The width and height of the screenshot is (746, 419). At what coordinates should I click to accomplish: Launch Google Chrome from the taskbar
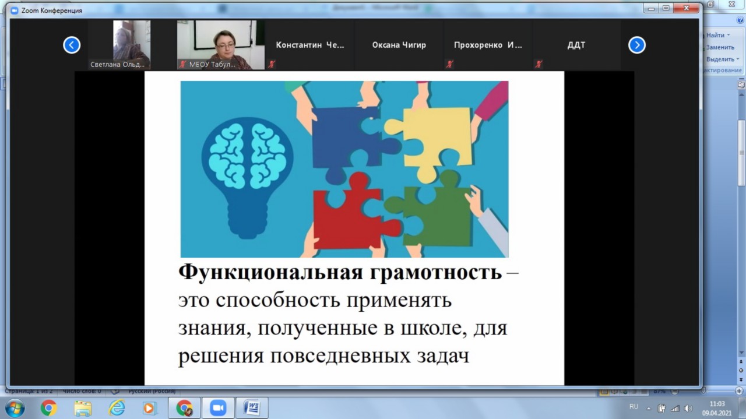[x=49, y=408]
